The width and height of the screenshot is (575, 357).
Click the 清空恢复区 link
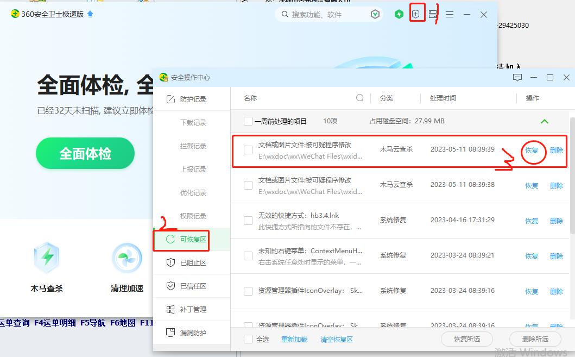coord(336,340)
